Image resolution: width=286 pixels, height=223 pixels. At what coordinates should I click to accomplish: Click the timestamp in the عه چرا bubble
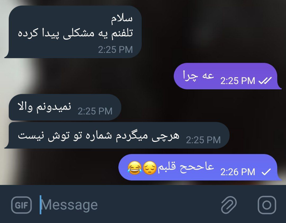coord(238,81)
